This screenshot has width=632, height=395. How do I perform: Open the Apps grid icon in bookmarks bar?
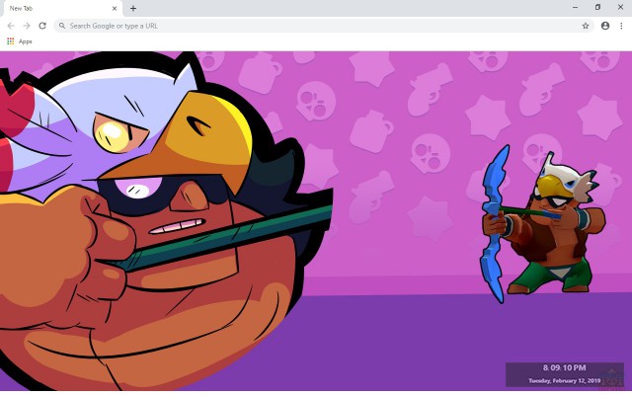click(11, 41)
